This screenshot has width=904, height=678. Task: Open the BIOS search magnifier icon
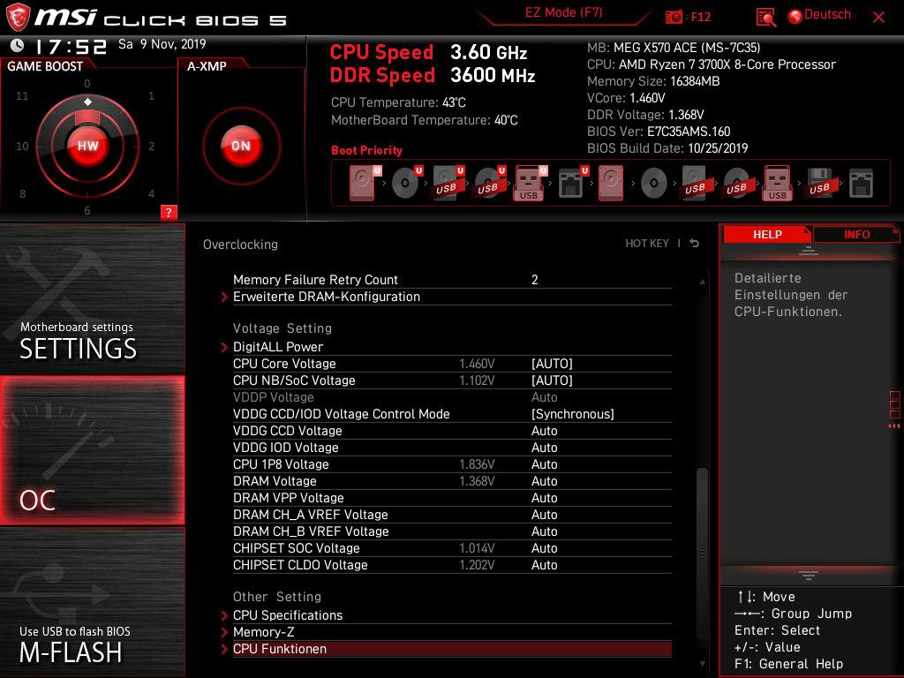point(765,18)
